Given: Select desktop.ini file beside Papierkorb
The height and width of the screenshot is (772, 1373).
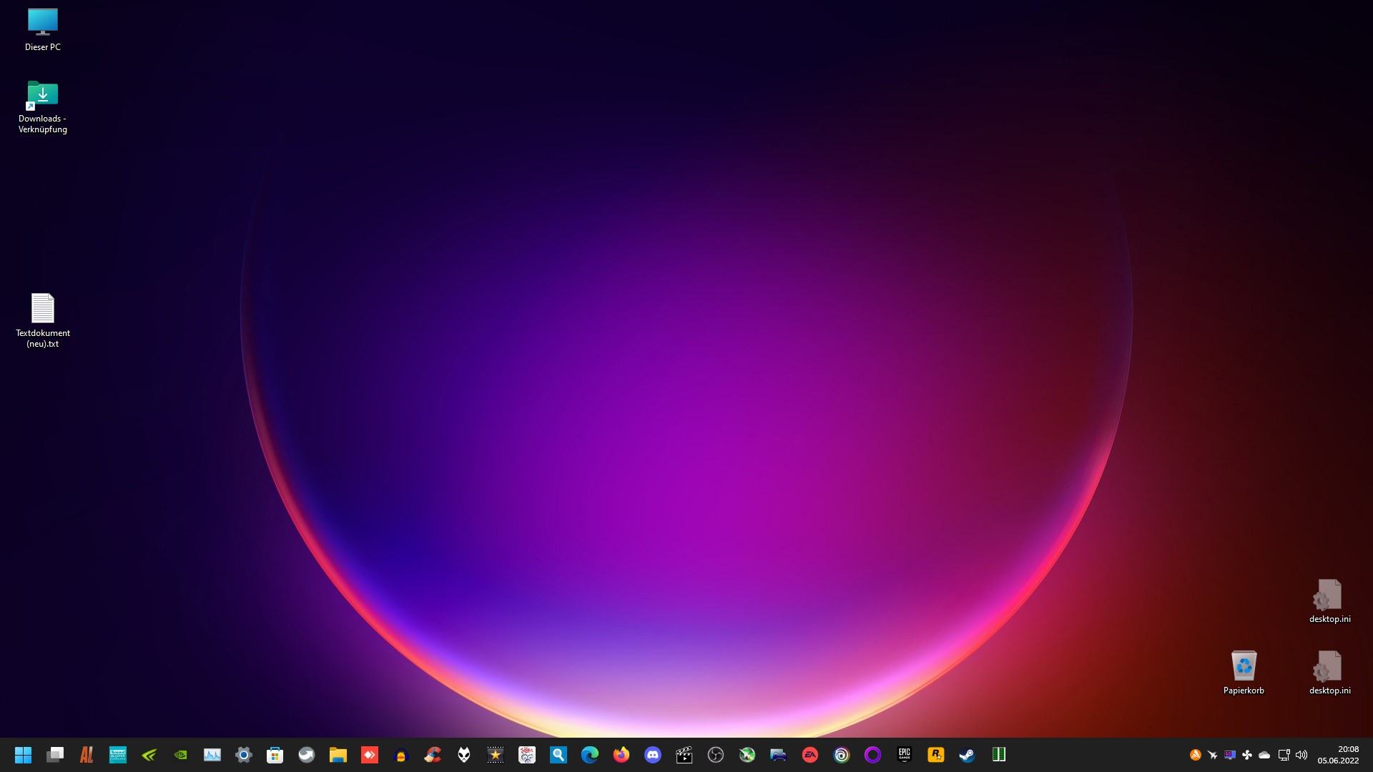Looking at the screenshot, I should 1330,673.
